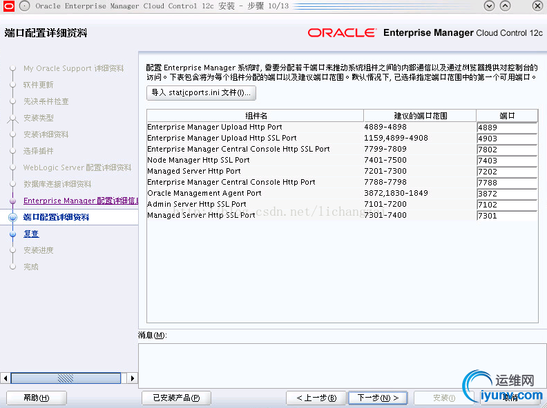Click the suggested range 7788-7798

tap(385, 182)
